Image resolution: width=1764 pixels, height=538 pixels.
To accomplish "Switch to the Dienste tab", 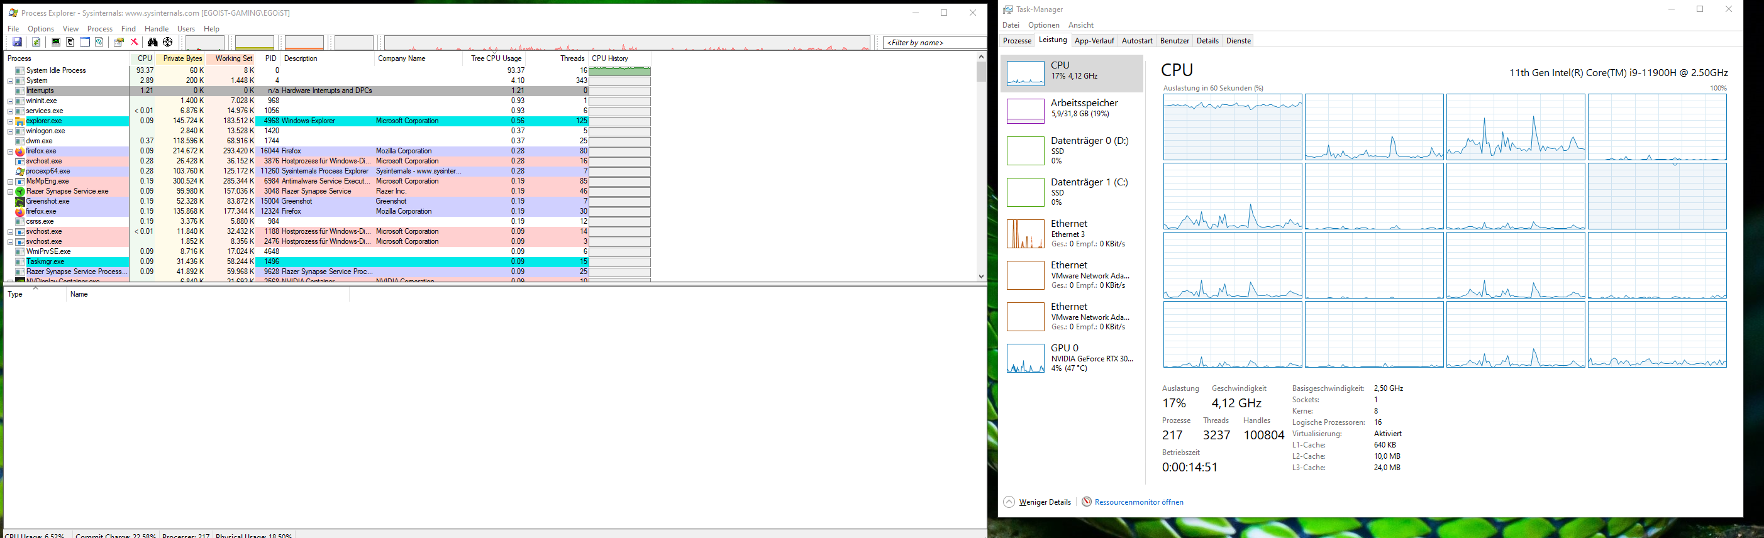I will (1238, 41).
